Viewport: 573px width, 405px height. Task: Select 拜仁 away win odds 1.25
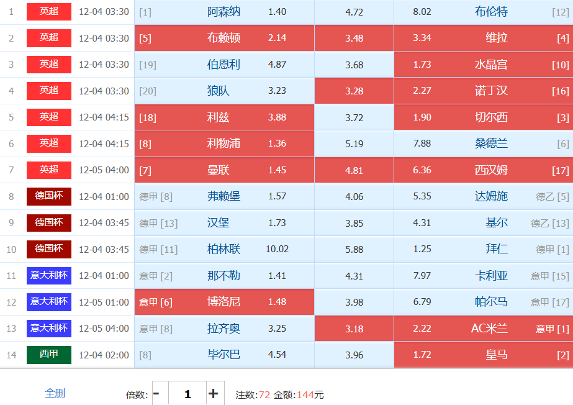(x=422, y=249)
